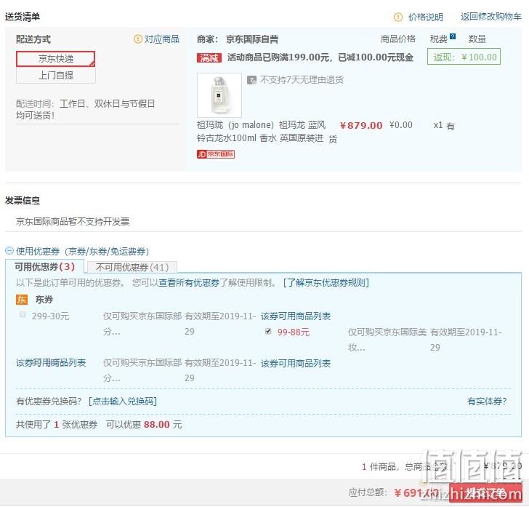Collapse the 使用优惠券 section
The width and height of the screenshot is (529, 507).
point(9,251)
